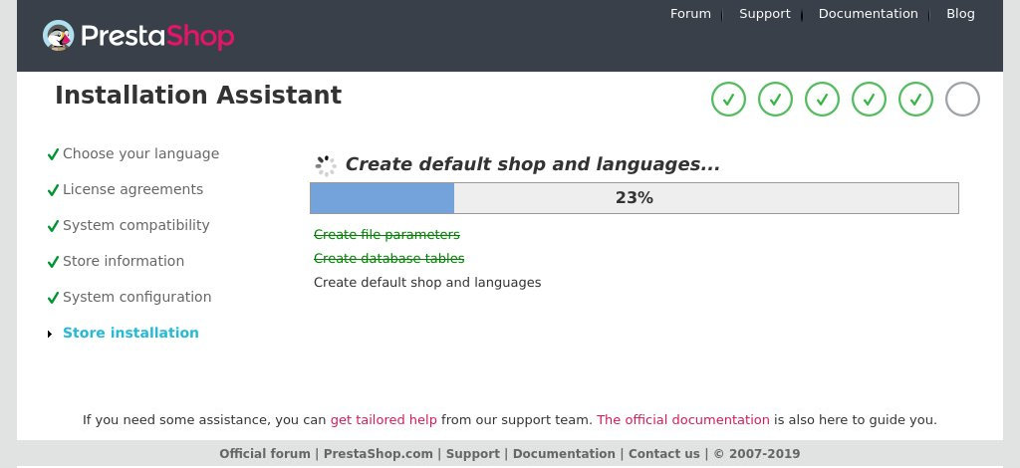1020x468 pixels.
Task: Click the struck-through Create database tables item
Action: pos(389,258)
